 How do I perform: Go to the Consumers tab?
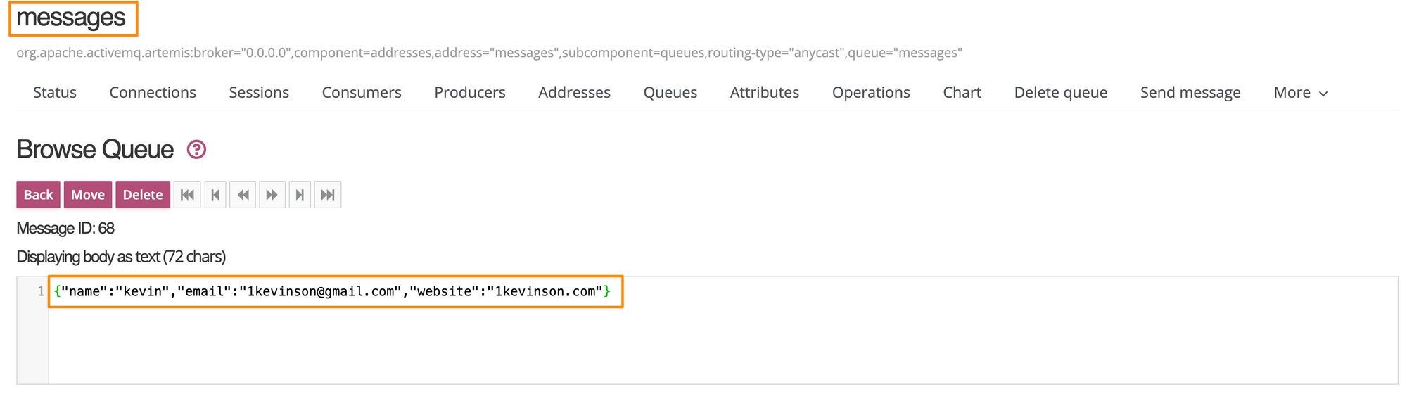coord(362,93)
